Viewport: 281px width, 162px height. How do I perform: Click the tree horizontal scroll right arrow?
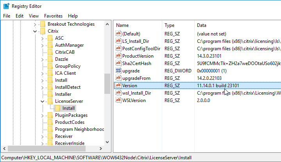click(101, 148)
